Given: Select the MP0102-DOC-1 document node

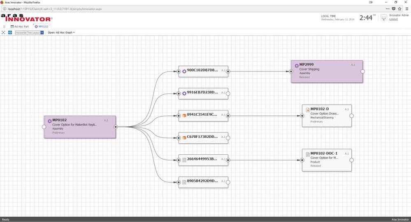Looking at the screenshot, I should click(327, 160).
